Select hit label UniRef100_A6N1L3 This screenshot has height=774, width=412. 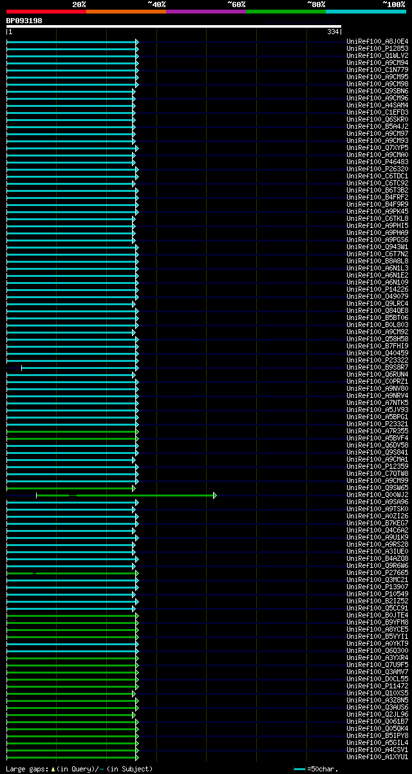377,268
